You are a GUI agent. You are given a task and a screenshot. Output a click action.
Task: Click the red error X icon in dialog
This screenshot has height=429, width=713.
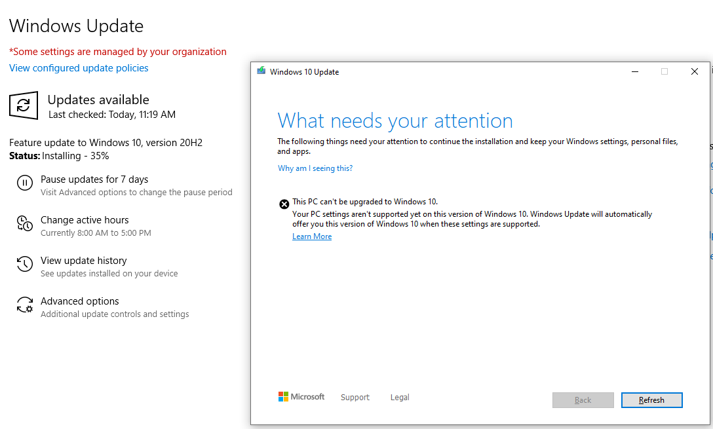(x=284, y=204)
